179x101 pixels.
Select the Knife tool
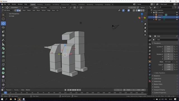click(x=3, y=65)
